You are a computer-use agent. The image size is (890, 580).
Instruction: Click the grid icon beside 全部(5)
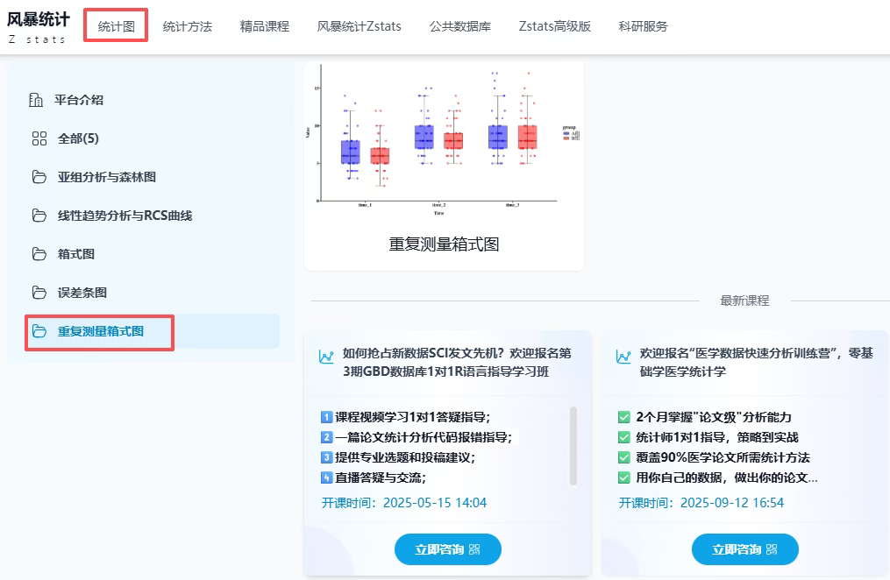[39, 138]
